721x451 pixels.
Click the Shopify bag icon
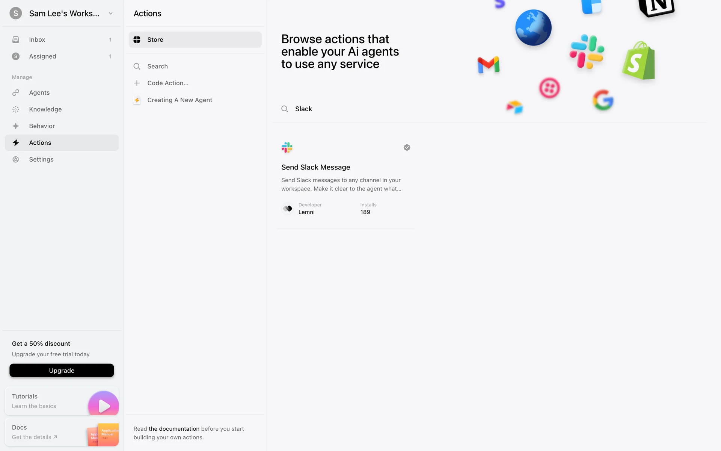(638, 61)
